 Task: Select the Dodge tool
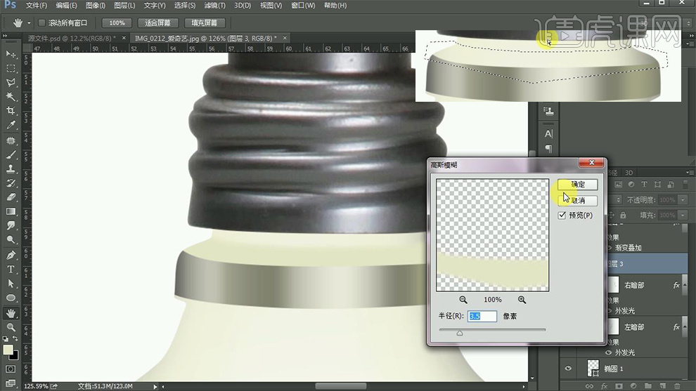(11, 239)
